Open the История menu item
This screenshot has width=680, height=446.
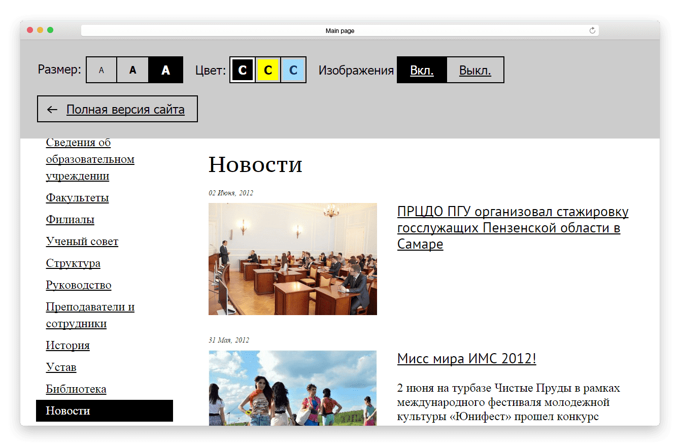tap(67, 346)
